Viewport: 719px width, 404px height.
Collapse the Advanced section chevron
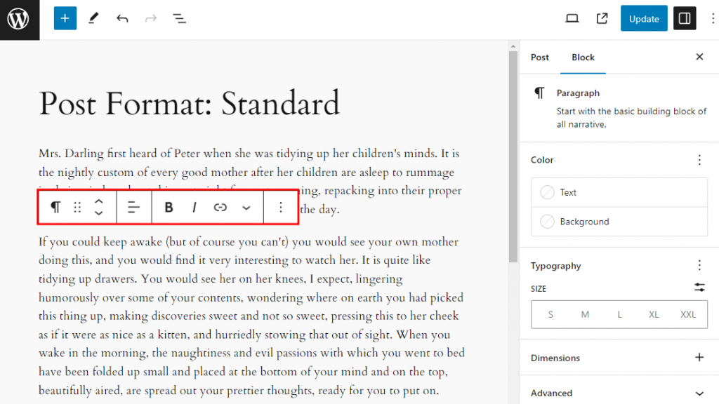699,393
